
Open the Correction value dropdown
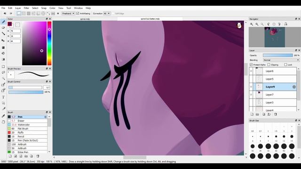point(107,14)
